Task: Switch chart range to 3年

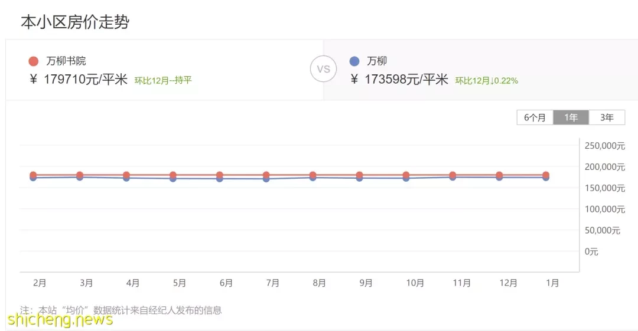Action: pos(607,117)
